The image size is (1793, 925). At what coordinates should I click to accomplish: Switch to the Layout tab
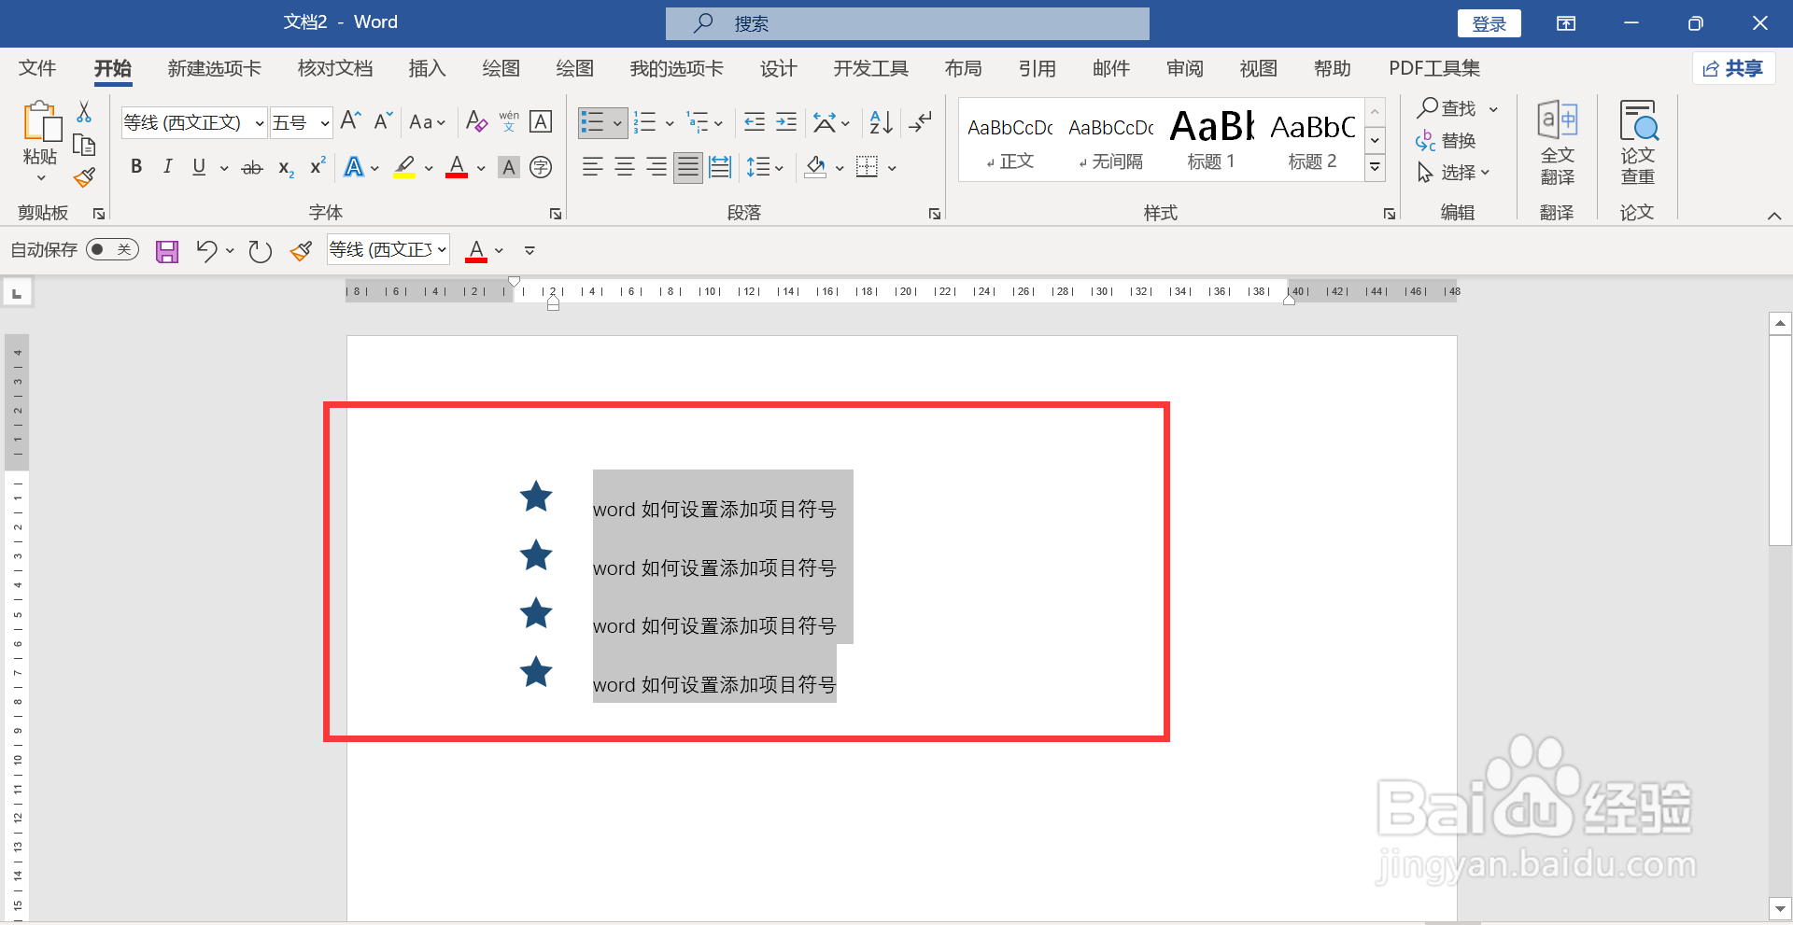click(x=963, y=68)
